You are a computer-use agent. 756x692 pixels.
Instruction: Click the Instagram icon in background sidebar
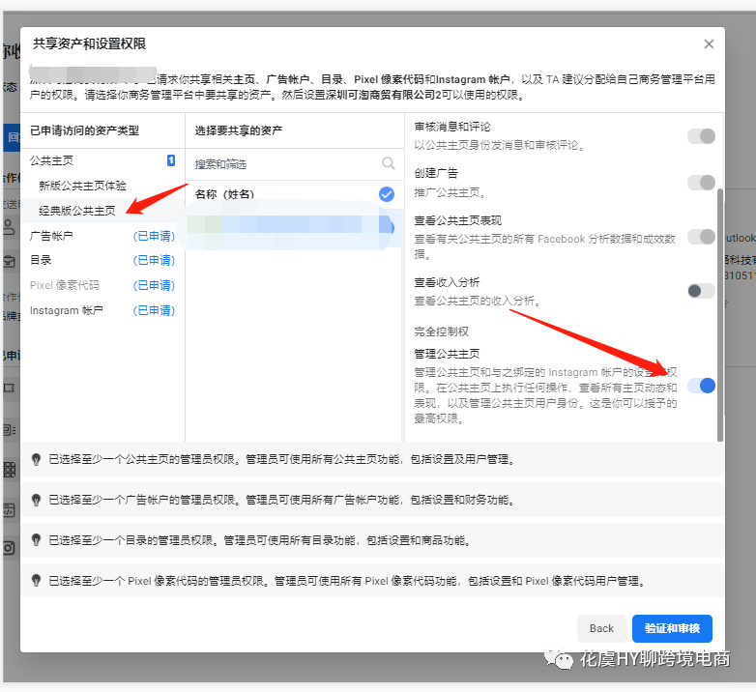coord(9,547)
